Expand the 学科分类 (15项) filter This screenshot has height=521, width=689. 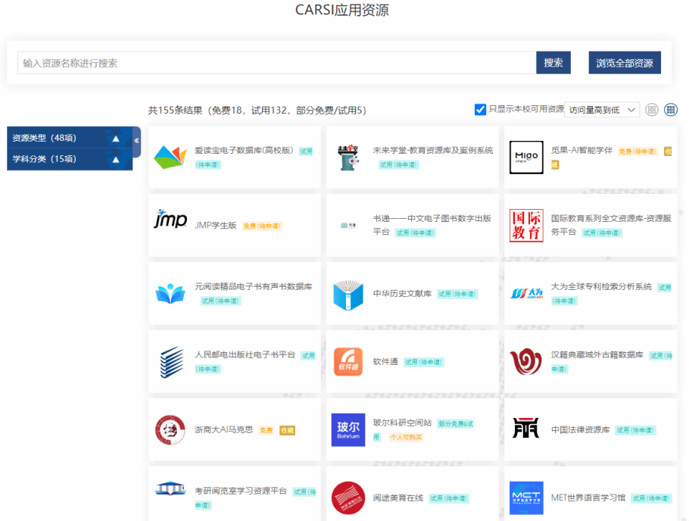(116, 160)
